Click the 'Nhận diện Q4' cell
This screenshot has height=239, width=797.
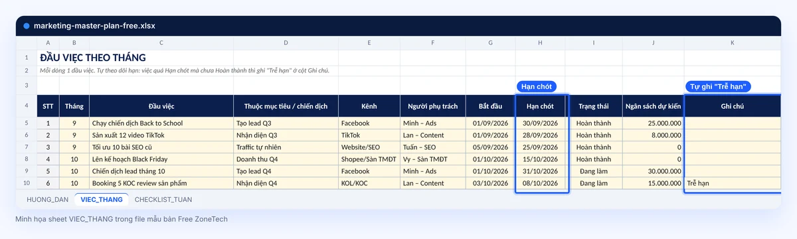(x=286, y=183)
